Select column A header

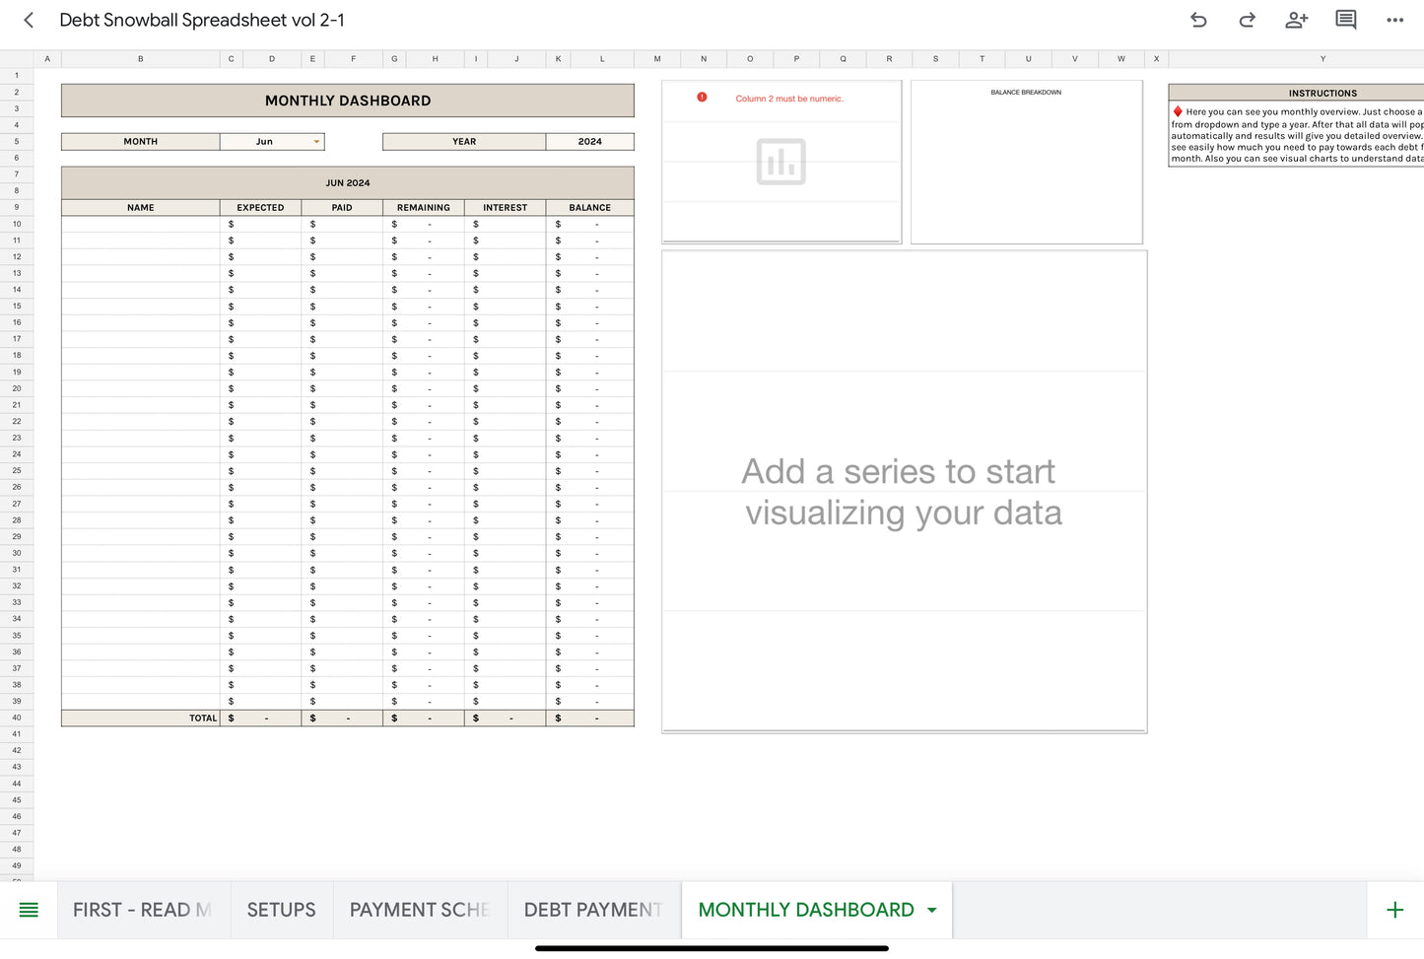coord(47,59)
